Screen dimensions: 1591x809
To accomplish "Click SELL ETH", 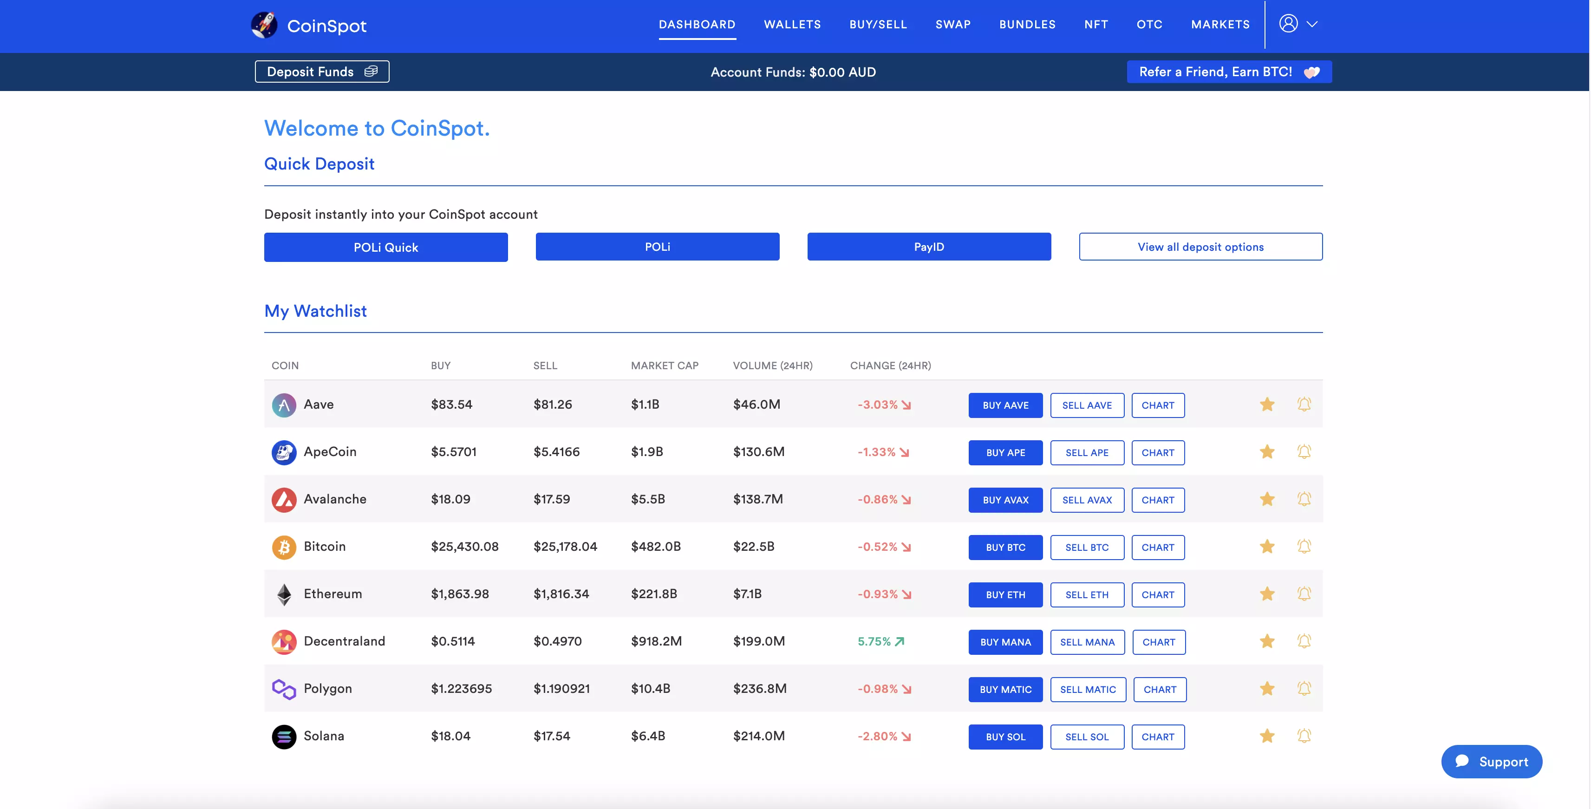I will tap(1087, 595).
